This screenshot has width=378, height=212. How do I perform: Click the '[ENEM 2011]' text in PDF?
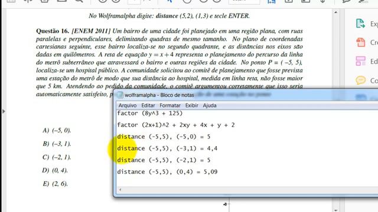91,31
